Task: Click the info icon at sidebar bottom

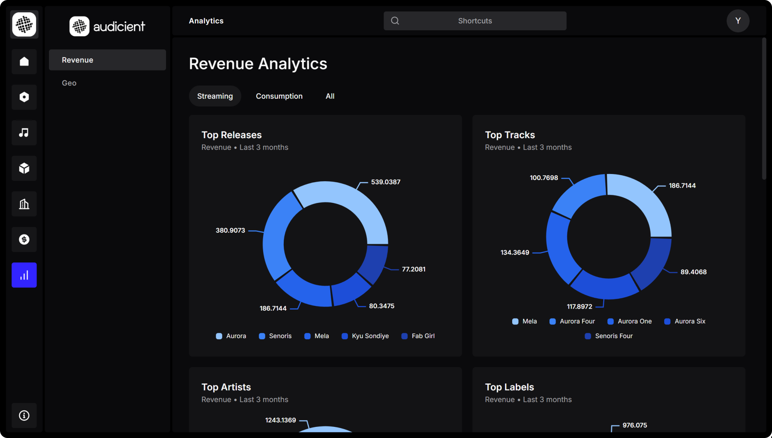Action: click(x=24, y=415)
